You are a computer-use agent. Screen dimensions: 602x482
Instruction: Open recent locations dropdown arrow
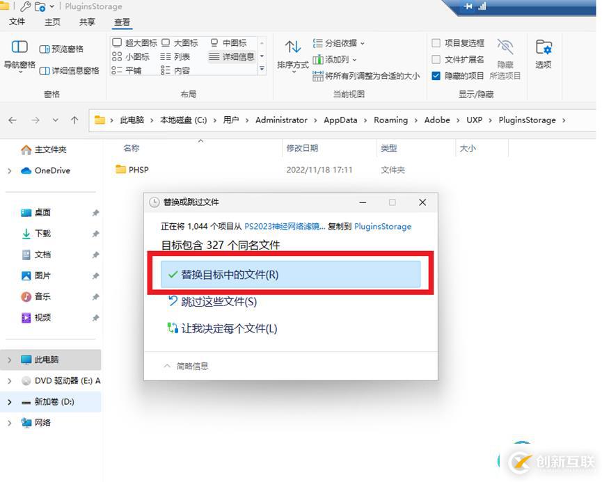coord(56,120)
